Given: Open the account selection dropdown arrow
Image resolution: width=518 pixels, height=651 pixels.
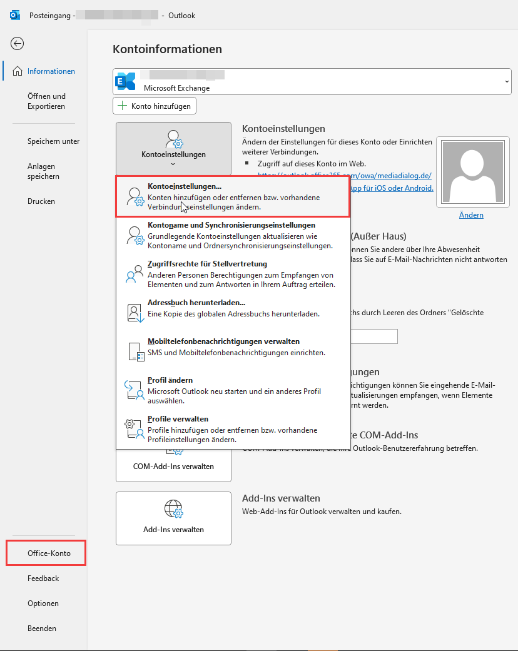Looking at the screenshot, I should [507, 81].
